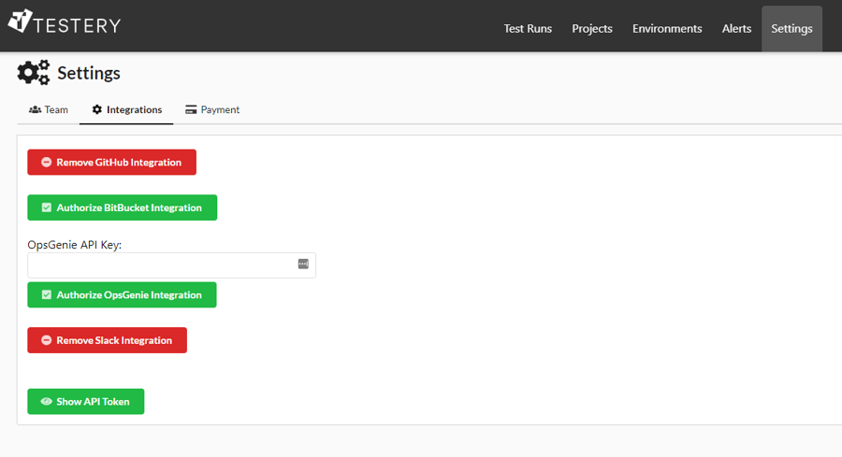Click the gear icon on Integrations tab
Image resolution: width=842 pixels, height=457 pixels.
click(96, 109)
